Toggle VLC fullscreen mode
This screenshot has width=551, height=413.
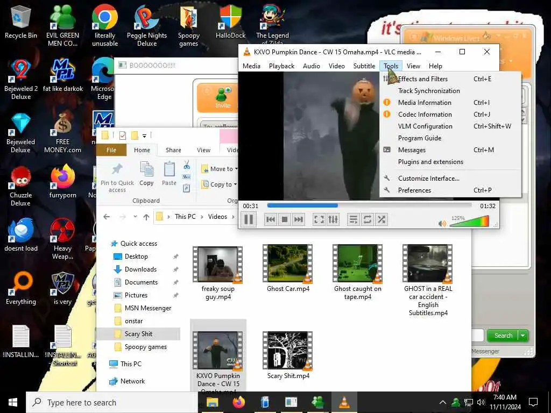pyautogui.click(x=319, y=219)
